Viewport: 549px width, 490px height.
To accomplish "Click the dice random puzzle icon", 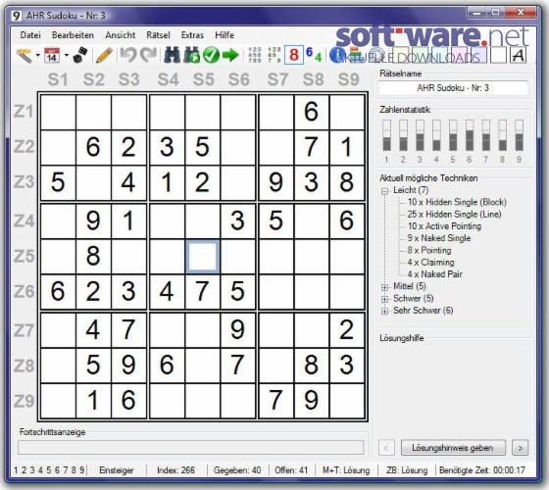I will click(x=79, y=55).
